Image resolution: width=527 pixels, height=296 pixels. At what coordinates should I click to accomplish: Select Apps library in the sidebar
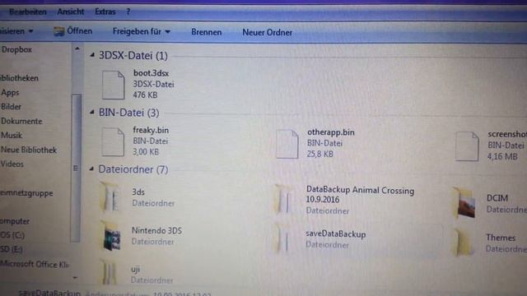tap(10, 93)
